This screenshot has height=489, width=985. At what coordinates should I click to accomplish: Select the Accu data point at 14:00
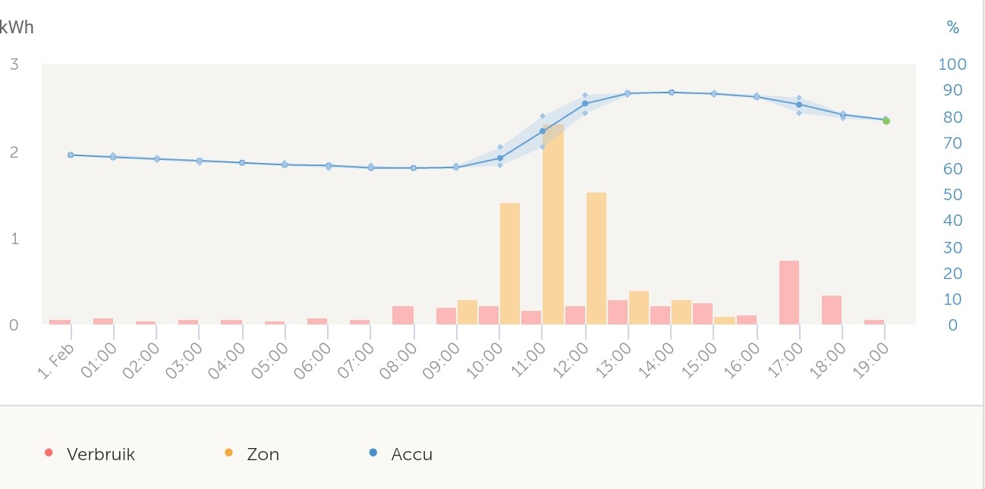(x=672, y=92)
